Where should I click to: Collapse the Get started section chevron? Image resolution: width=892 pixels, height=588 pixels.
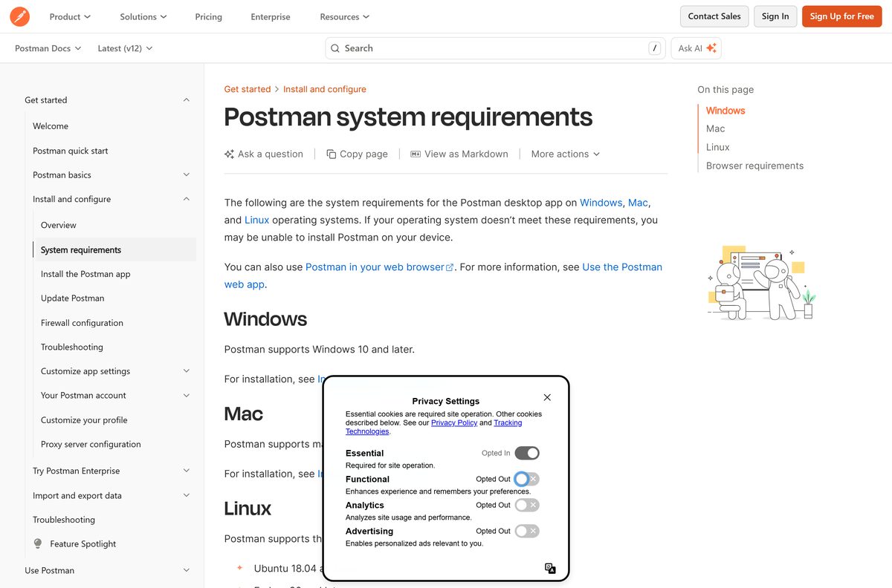tap(186, 100)
